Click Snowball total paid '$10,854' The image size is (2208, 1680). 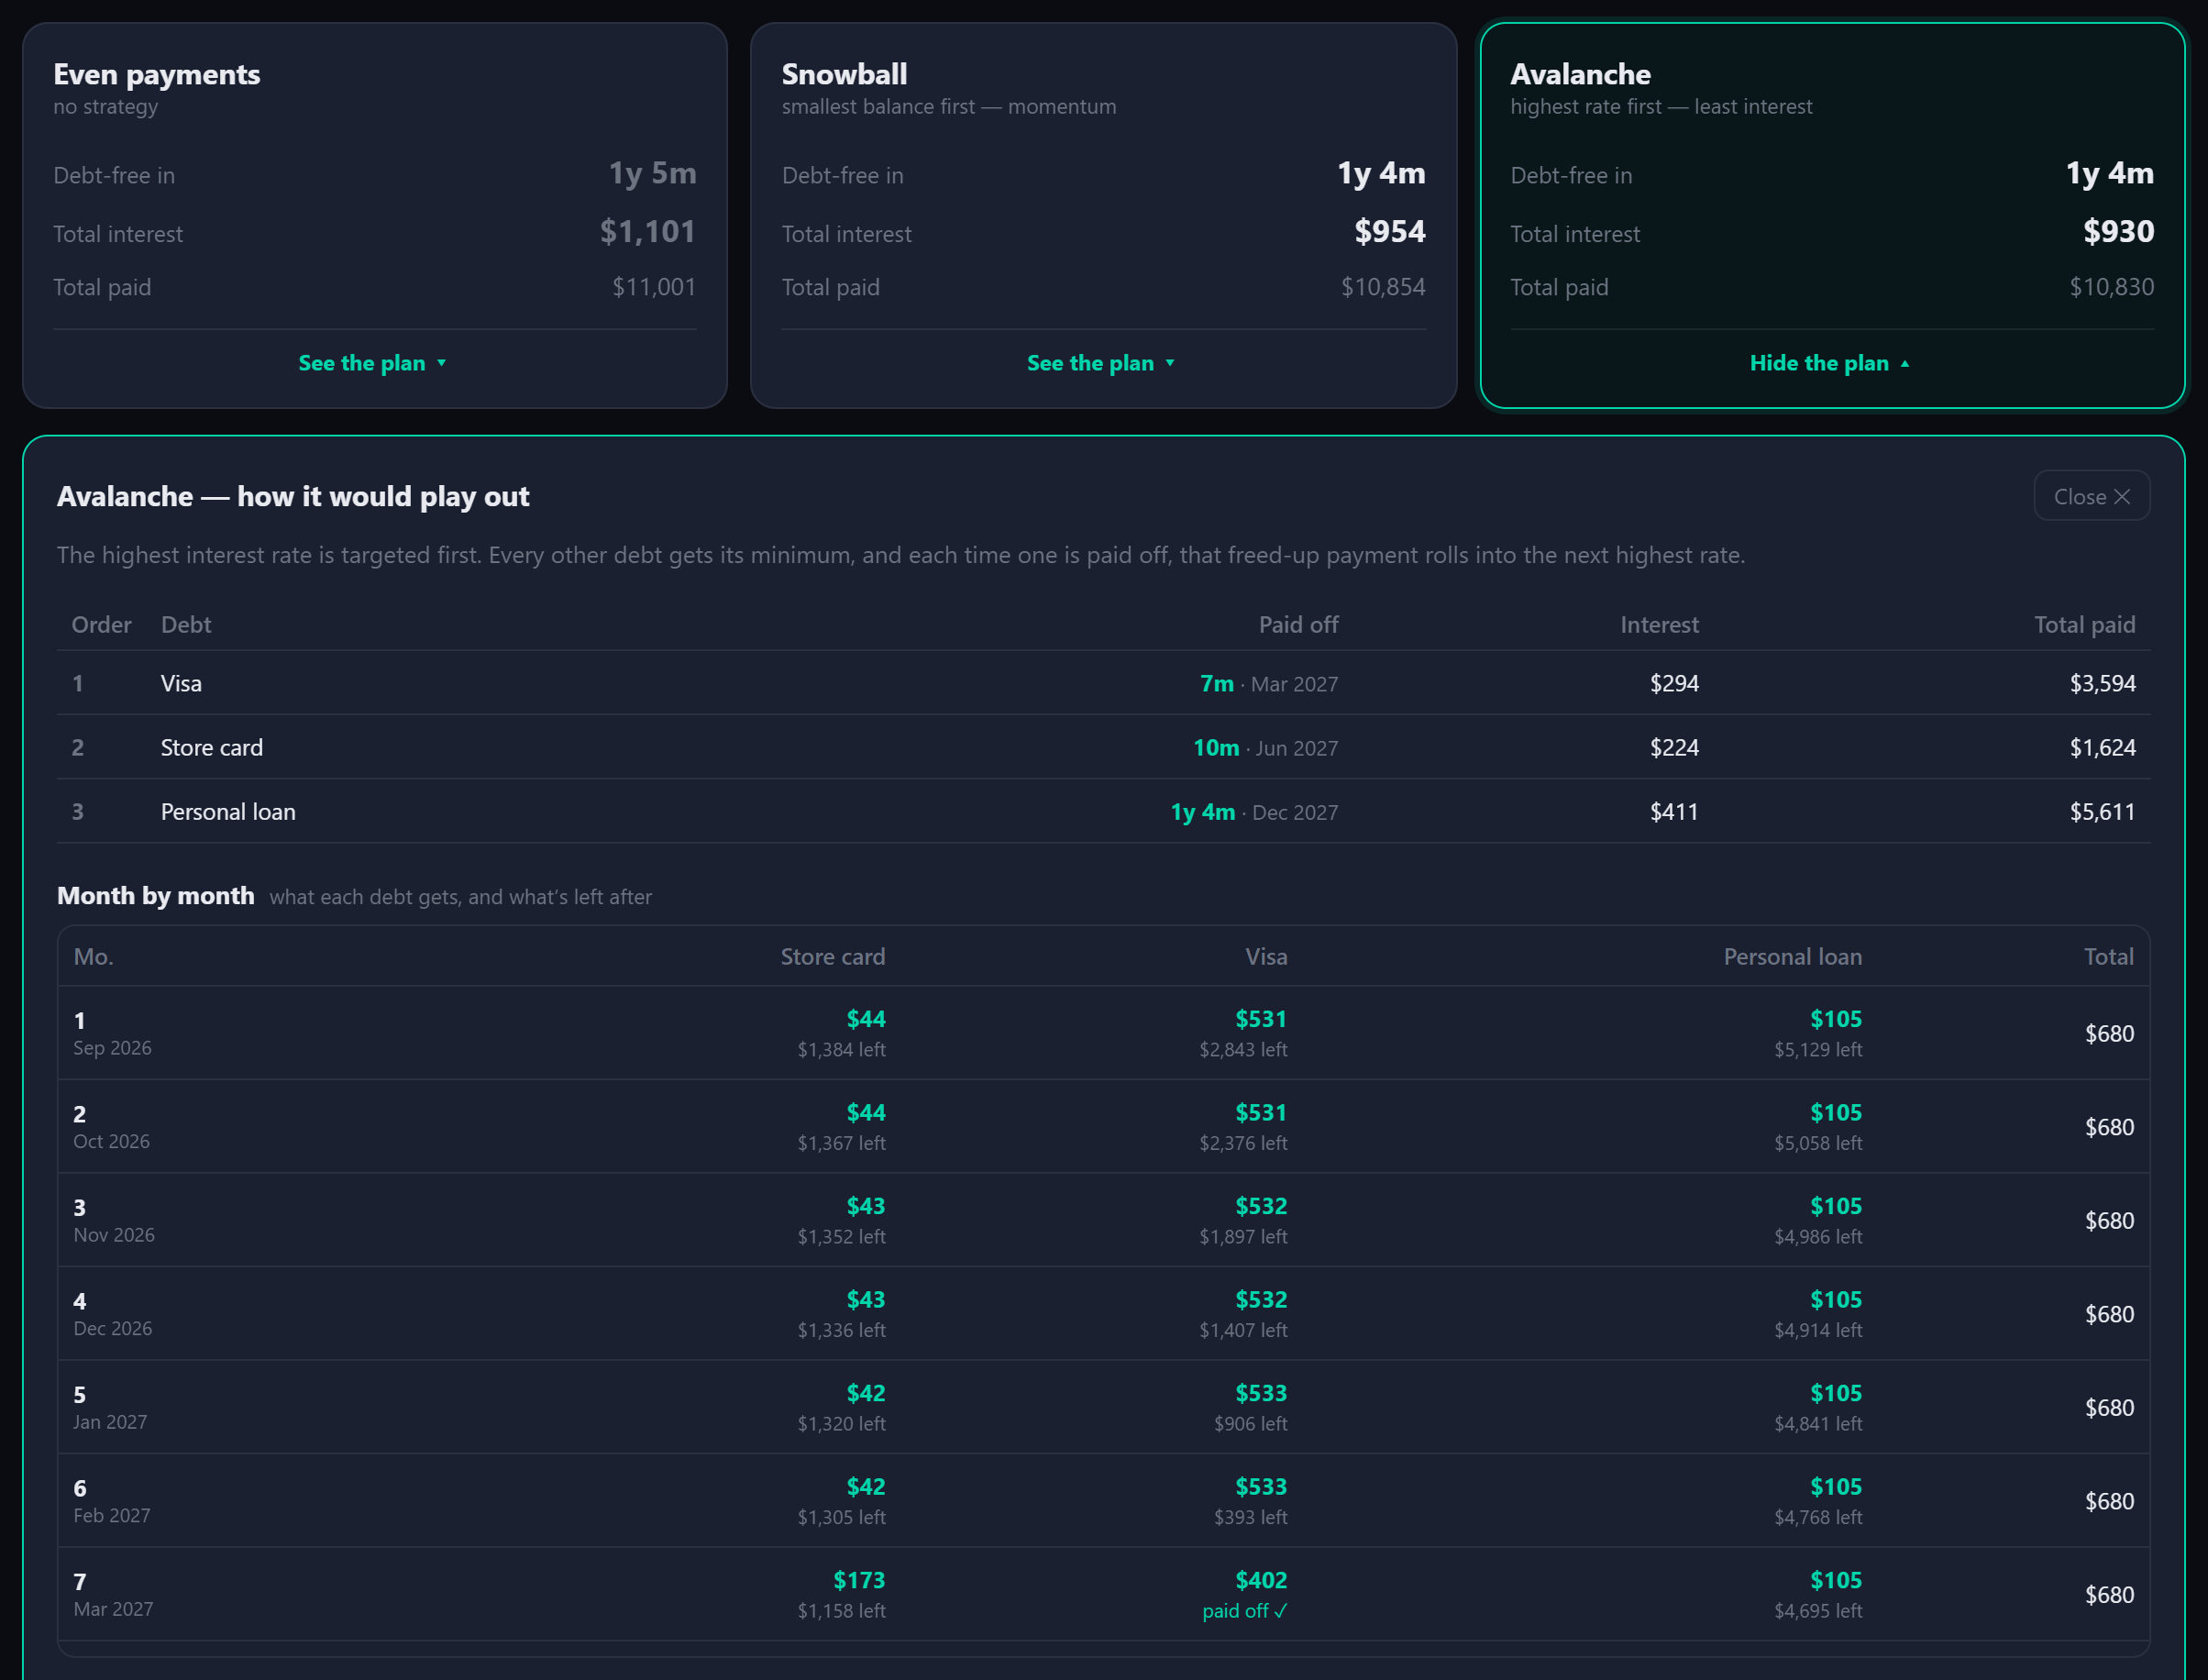point(1383,287)
